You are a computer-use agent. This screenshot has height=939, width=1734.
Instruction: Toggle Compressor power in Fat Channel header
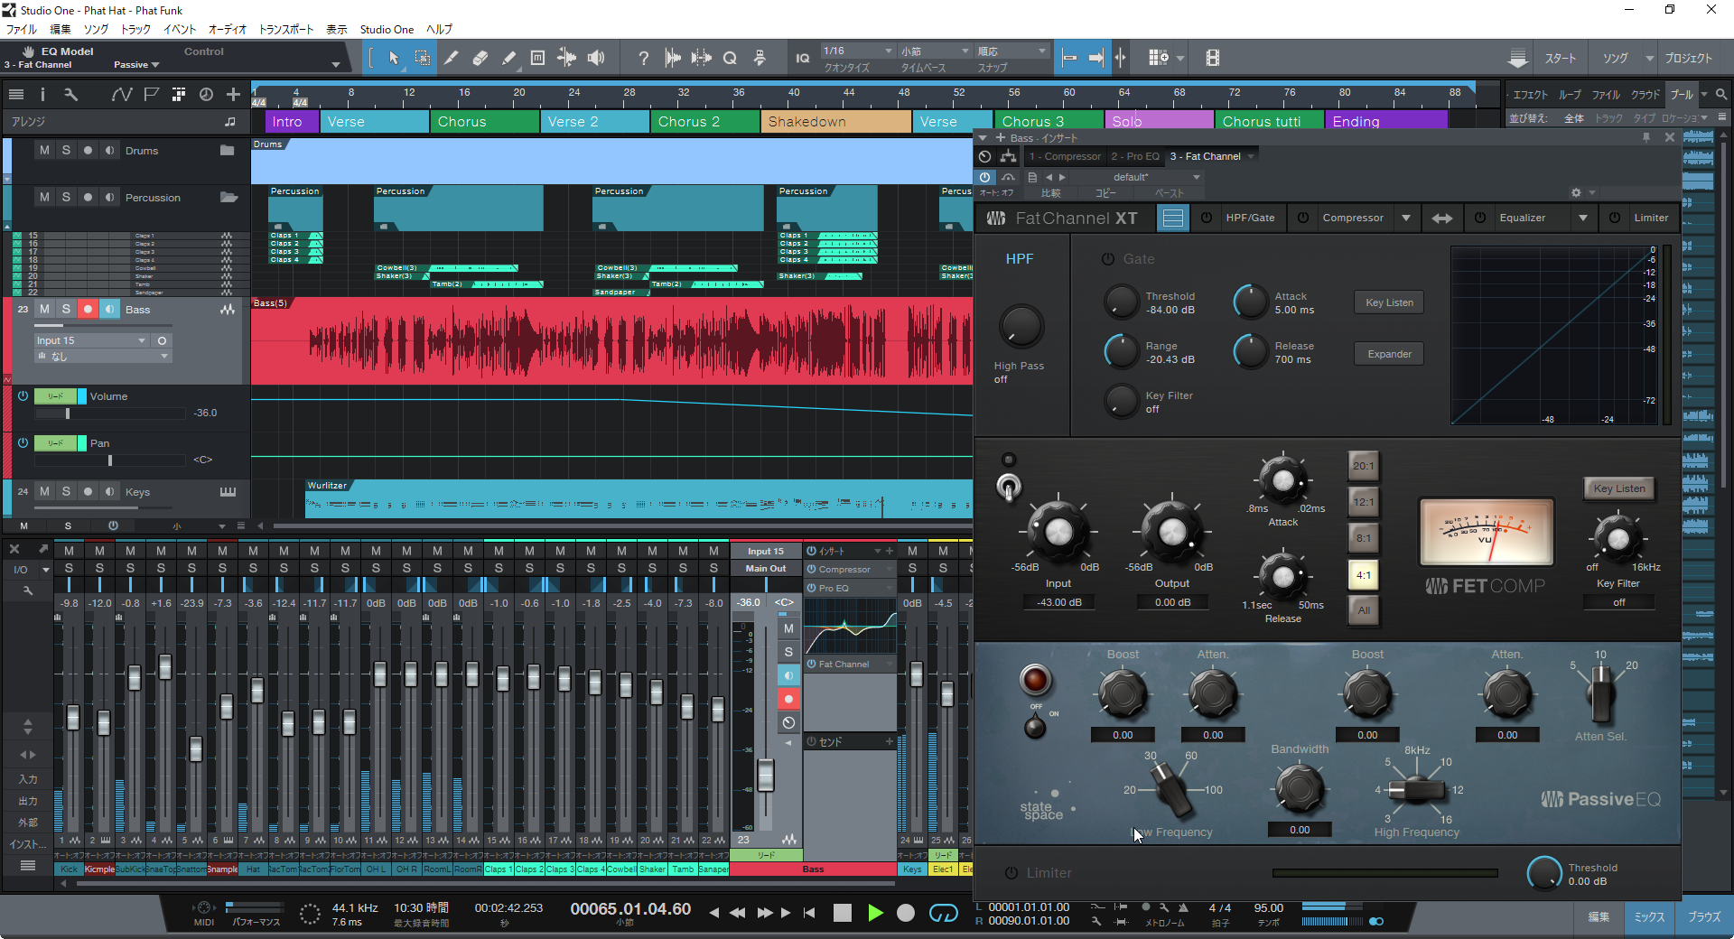pos(1303,218)
